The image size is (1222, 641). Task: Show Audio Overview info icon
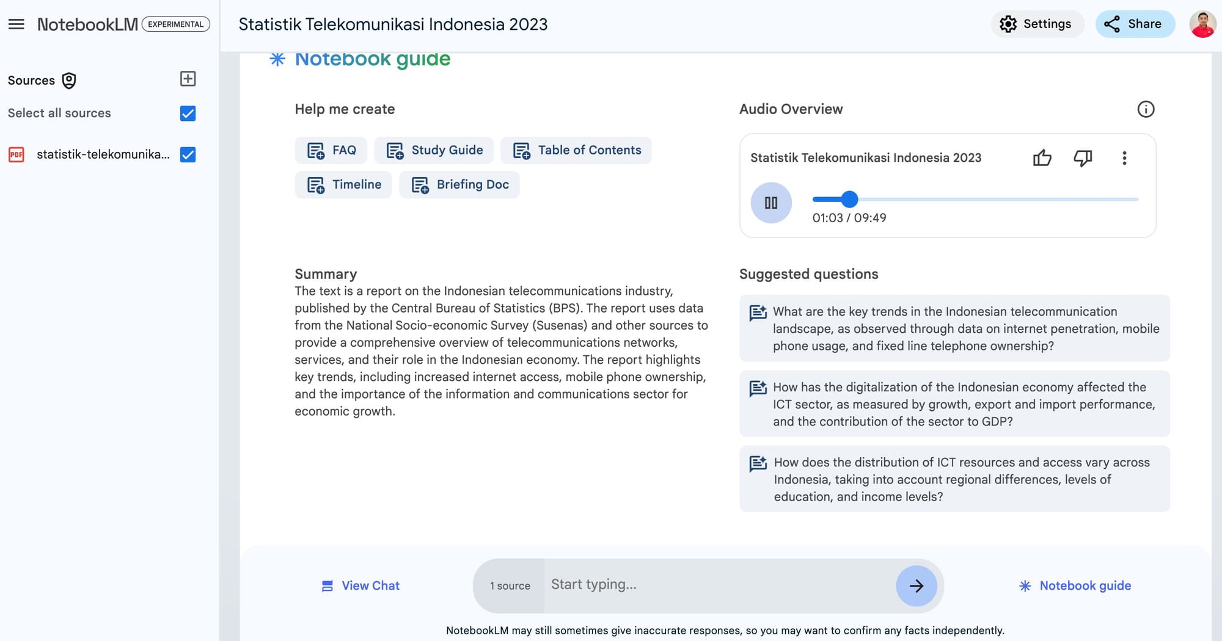(x=1146, y=109)
